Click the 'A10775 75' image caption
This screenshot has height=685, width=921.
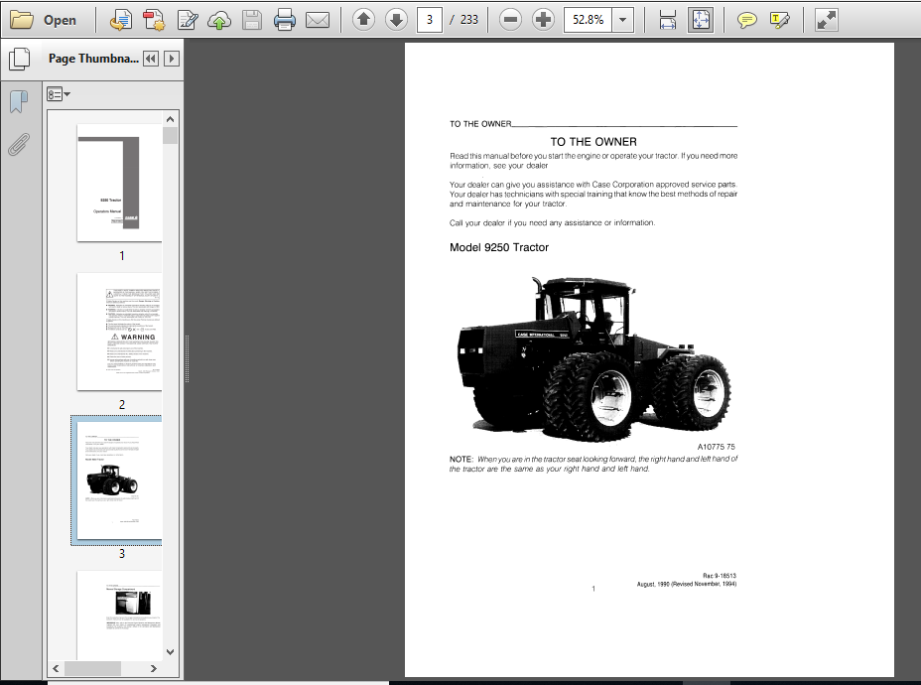click(716, 447)
